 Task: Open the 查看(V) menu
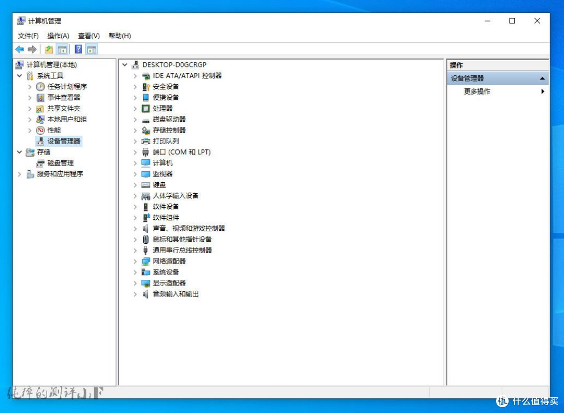pyautogui.click(x=88, y=36)
